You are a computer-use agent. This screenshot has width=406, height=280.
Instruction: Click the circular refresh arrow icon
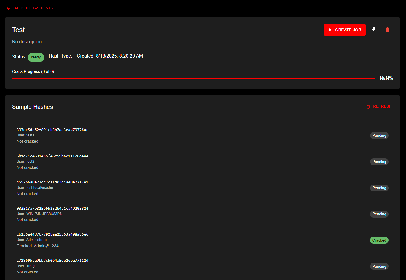pos(368,107)
